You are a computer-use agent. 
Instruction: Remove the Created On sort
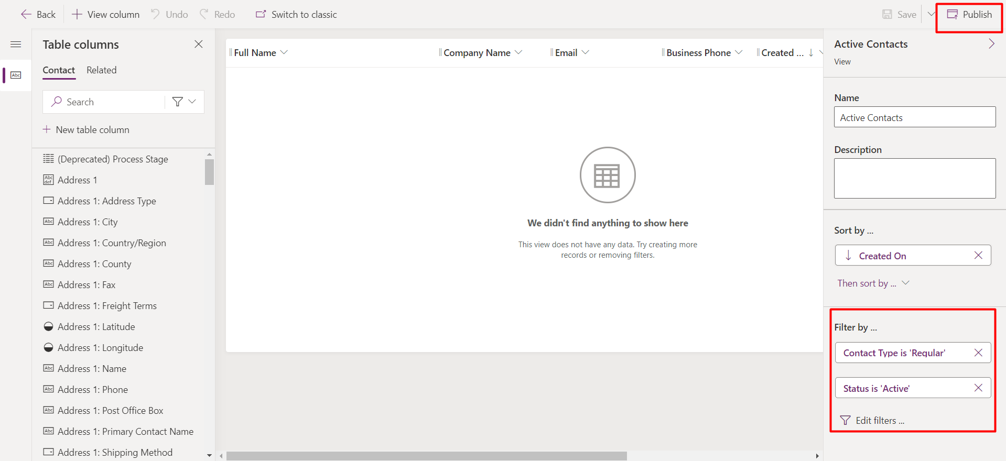click(x=978, y=256)
